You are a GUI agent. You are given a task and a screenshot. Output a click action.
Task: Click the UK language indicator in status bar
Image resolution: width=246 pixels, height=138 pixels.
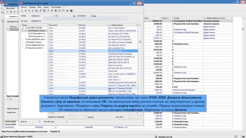pos(243,136)
